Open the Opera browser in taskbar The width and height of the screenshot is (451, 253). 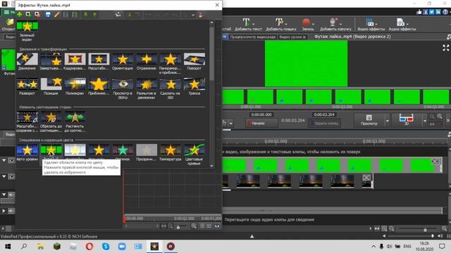coord(89,247)
